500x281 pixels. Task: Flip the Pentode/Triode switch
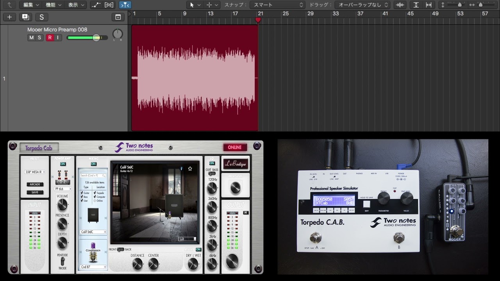pos(62,261)
